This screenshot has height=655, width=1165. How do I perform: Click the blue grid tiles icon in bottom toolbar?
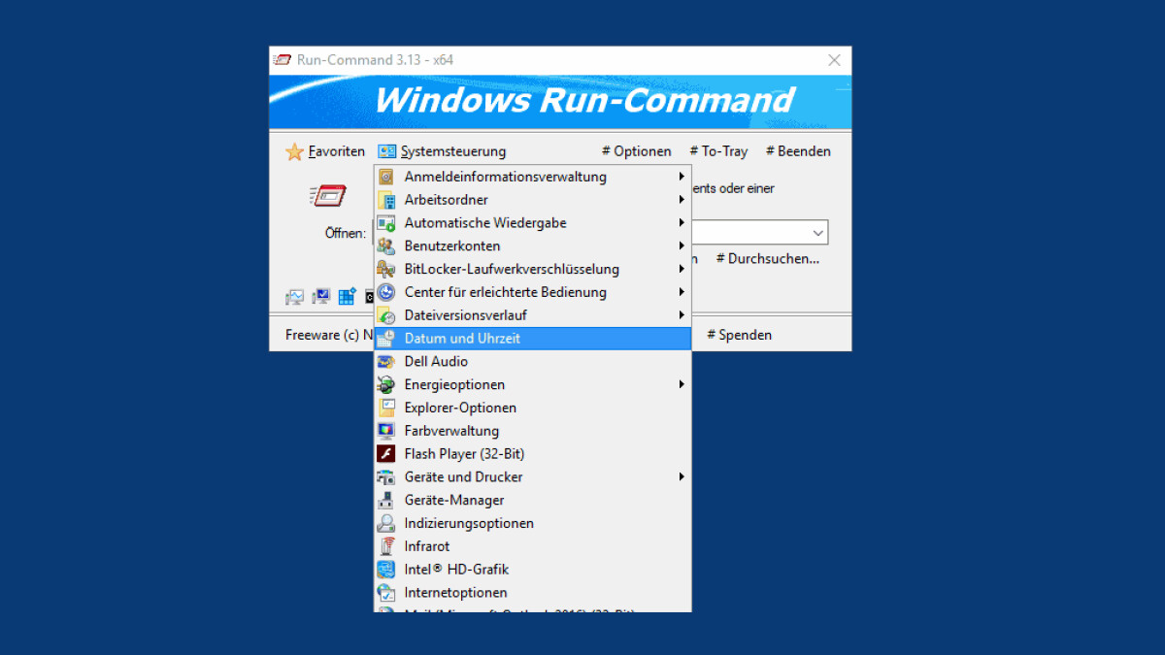click(348, 297)
